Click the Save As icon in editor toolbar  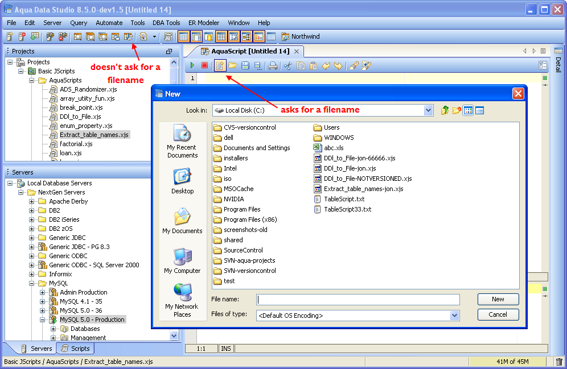pyautogui.click(x=257, y=65)
